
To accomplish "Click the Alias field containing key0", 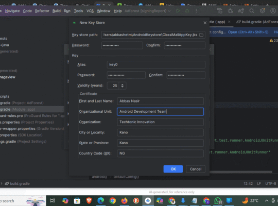I will click(x=156, y=64).
